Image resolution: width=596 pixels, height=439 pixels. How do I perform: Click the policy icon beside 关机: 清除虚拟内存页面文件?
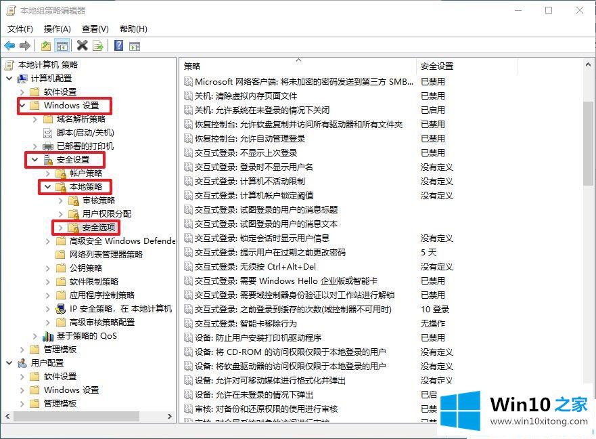click(188, 96)
